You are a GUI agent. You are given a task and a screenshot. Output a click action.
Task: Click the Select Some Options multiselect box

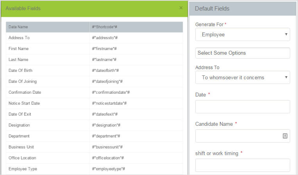point(243,53)
